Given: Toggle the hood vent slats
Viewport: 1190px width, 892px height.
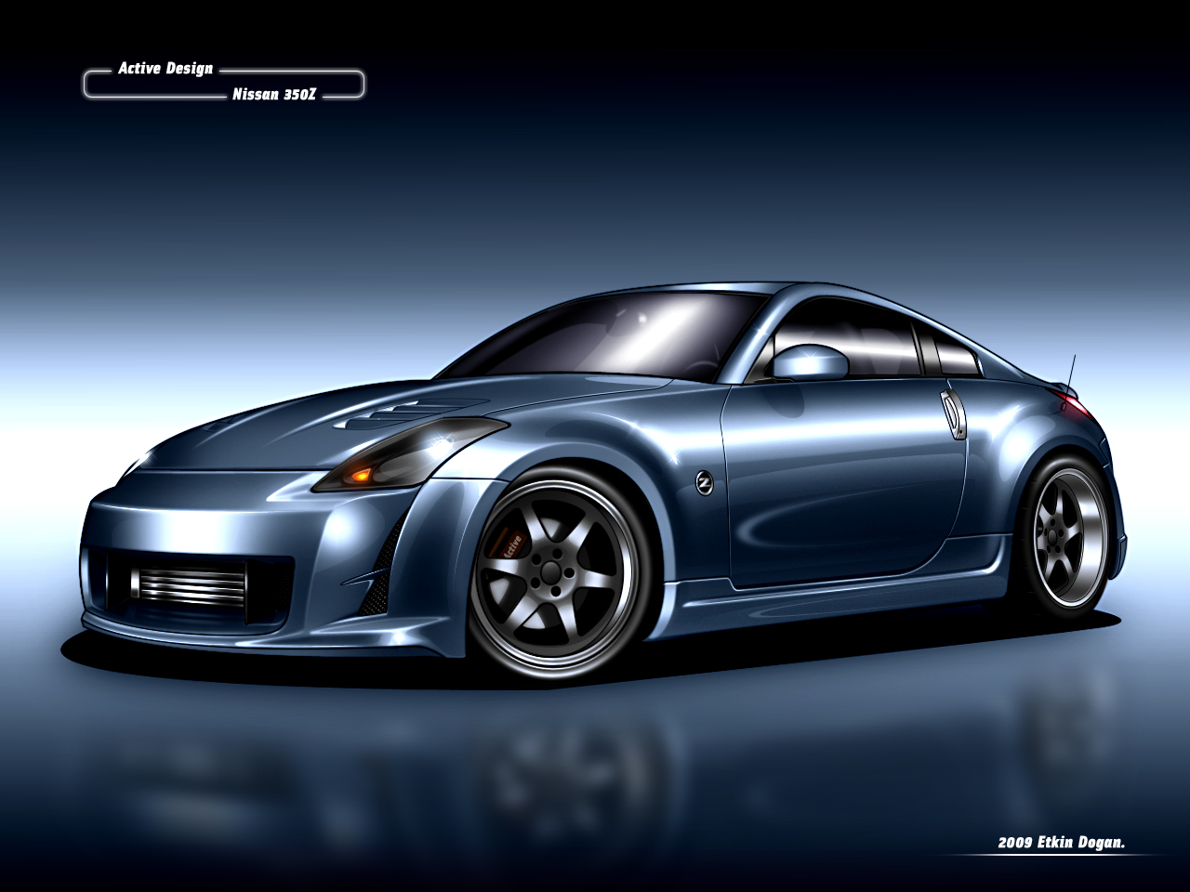Looking at the screenshot, I should 400,415.
